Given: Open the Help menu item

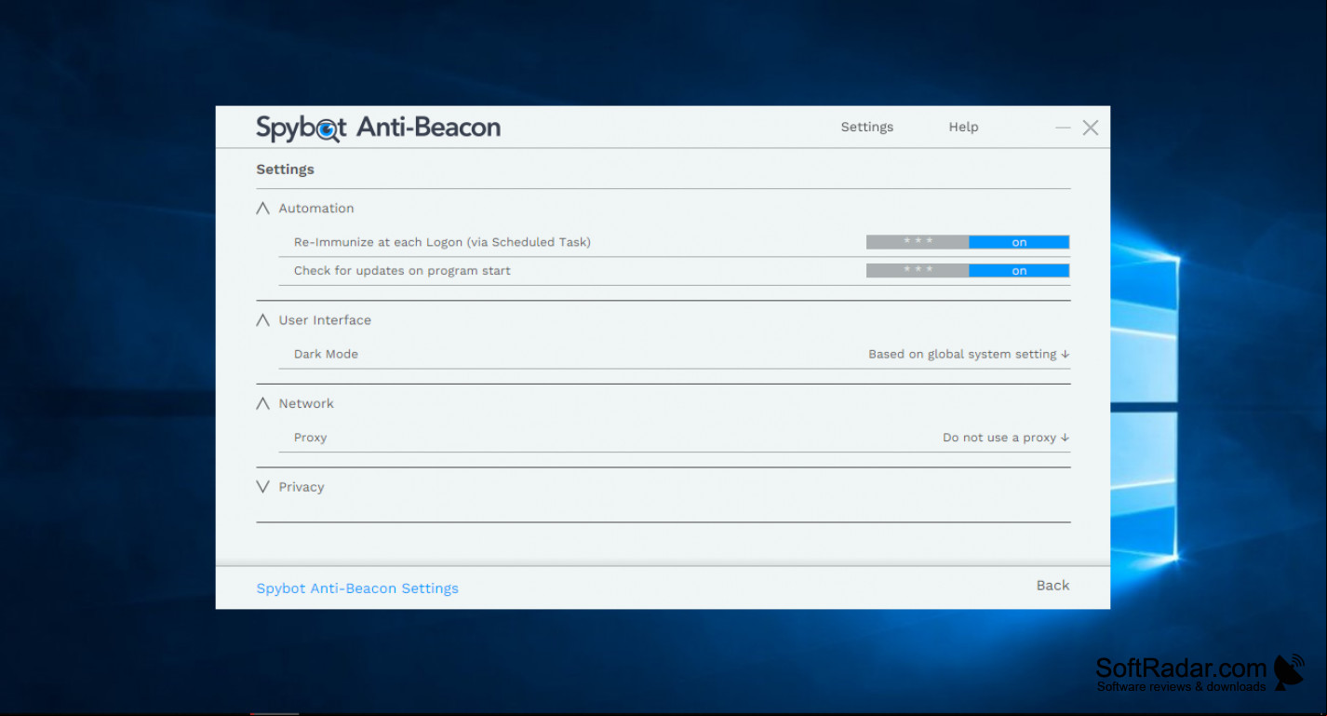Looking at the screenshot, I should [x=963, y=127].
